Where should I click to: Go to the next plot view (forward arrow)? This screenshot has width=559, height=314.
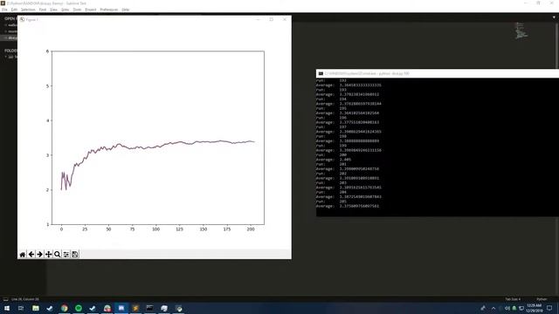click(x=40, y=254)
